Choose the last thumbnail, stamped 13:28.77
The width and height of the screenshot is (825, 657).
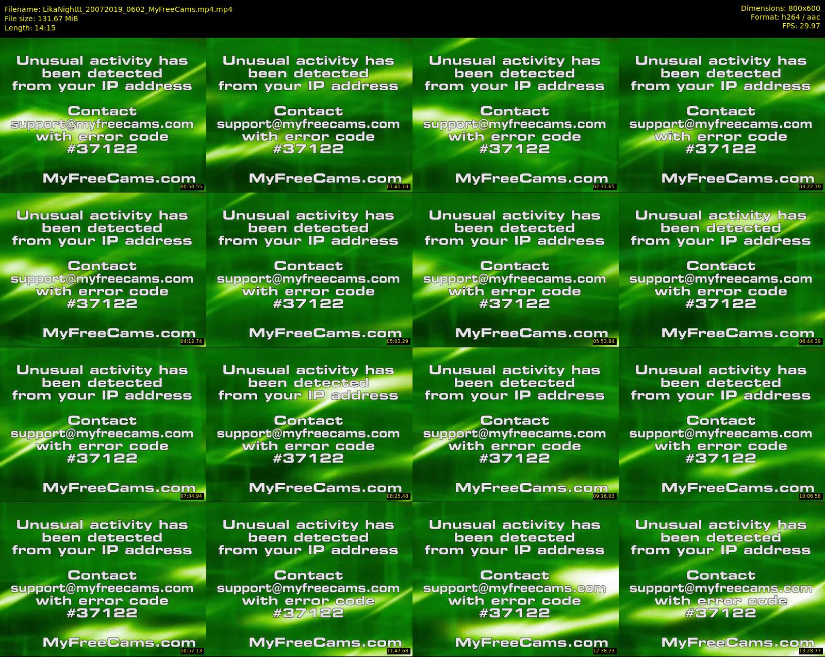coord(721,579)
